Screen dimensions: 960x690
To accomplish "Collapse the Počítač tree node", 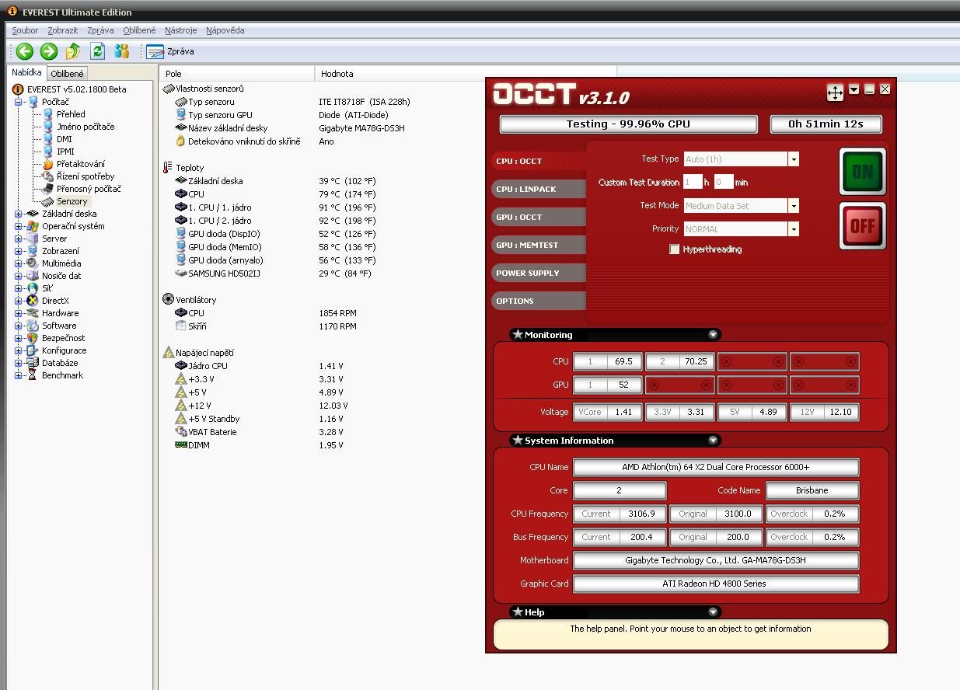I will [18, 102].
